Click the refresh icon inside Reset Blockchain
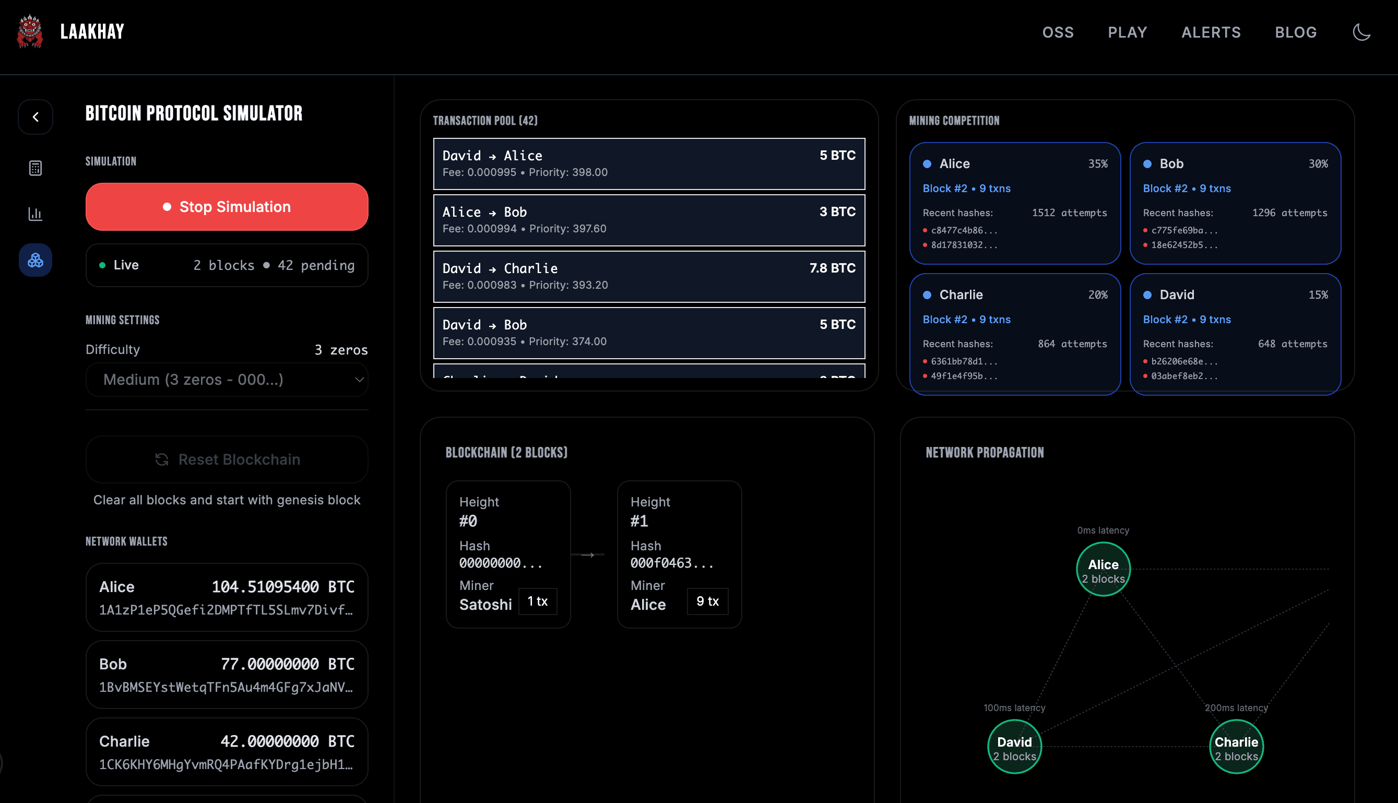 point(161,459)
